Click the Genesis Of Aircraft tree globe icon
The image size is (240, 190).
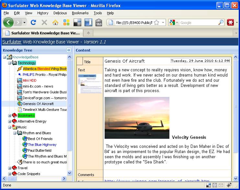pyautogui.click(x=20, y=104)
